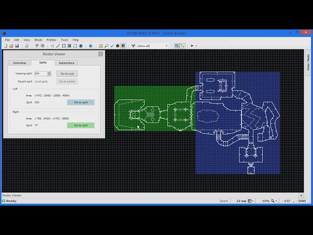Toggle the highlighted Nodes Viewer mode icon

[123, 46]
